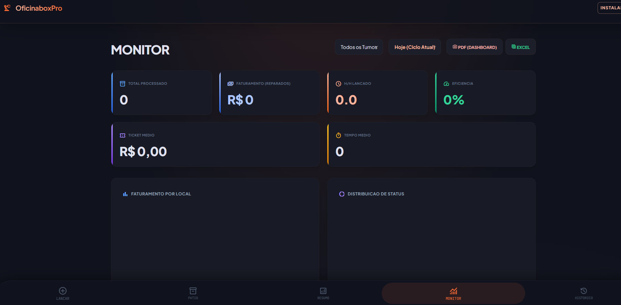
Task: Click the TEMPO MEDIO card label
Action: click(x=357, y=135)
